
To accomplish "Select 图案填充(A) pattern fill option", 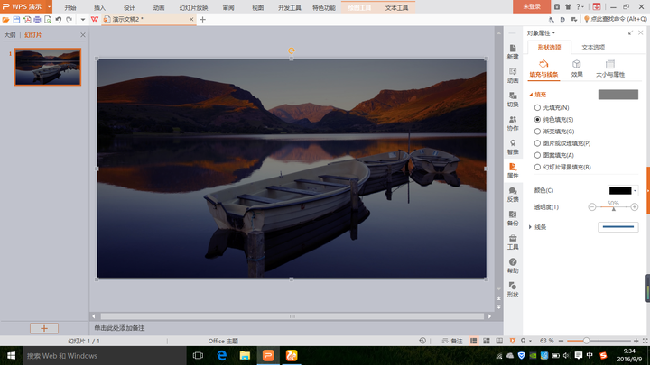I will pyautogui.click(x=554, y=155).
